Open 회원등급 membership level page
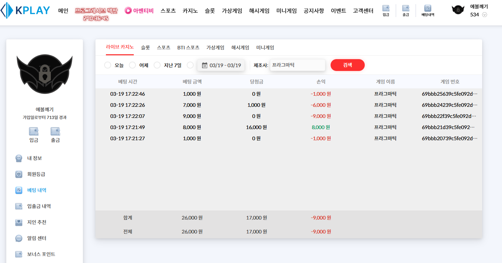This screenshot has height=263, width=502. [x=36, y=174]
